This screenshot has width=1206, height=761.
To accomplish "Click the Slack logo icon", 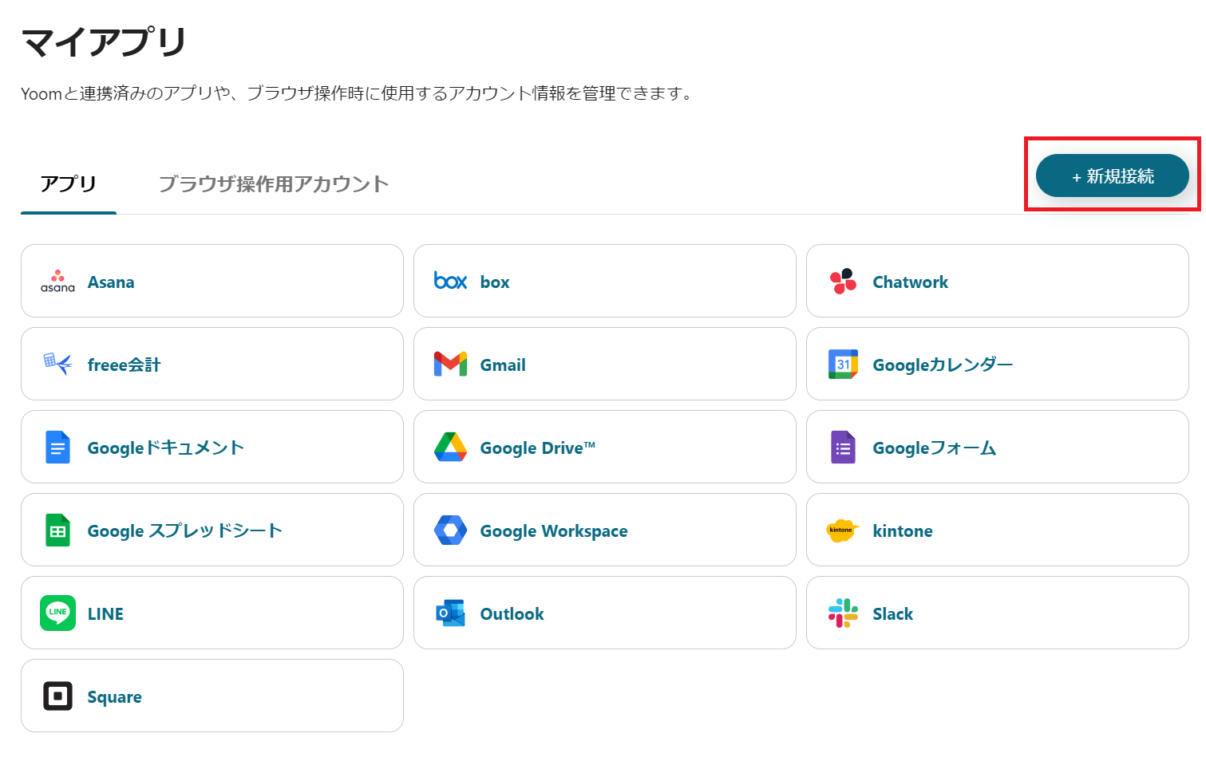I will [x=843, y=613].
